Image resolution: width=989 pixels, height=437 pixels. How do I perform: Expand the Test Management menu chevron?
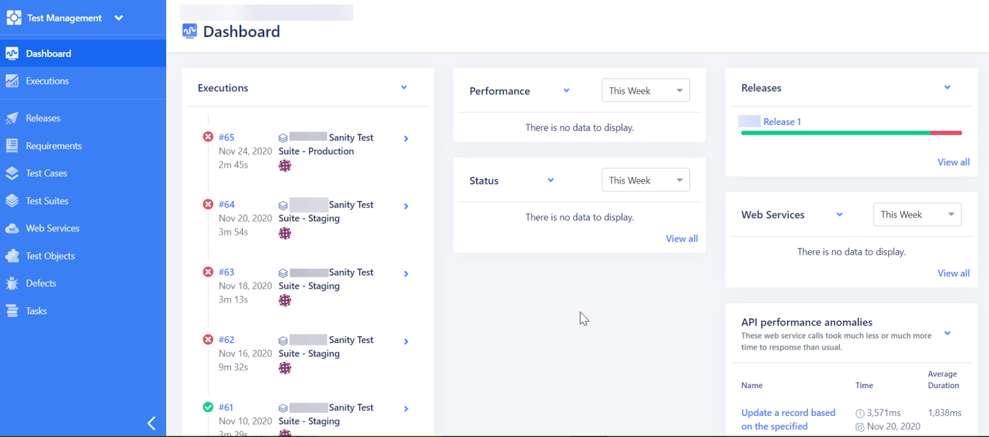(119, 18)
